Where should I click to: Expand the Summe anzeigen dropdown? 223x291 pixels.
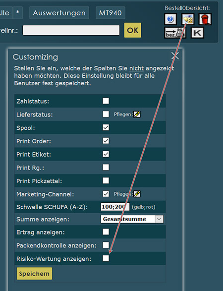tap(132, 219)
